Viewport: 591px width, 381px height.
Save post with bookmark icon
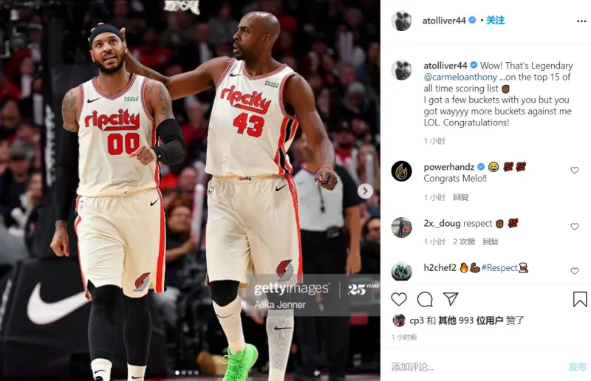click(x=580, y=299)
